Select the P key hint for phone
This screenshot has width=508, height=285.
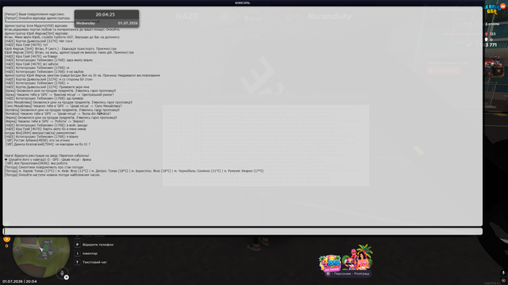pos(78,245)
